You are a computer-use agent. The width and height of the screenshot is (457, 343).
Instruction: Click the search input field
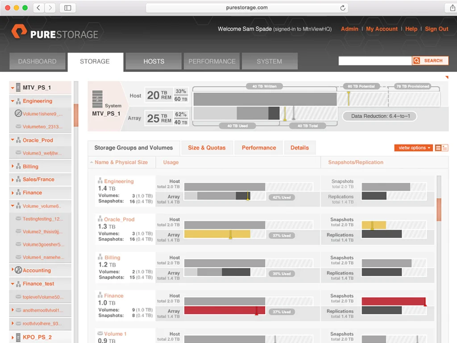pos(375,61)
